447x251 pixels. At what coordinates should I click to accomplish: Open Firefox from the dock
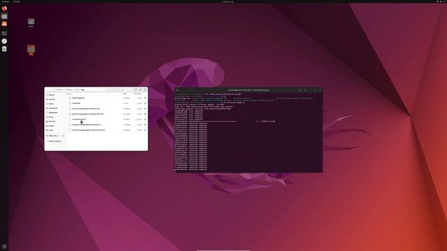pos(4,8)
